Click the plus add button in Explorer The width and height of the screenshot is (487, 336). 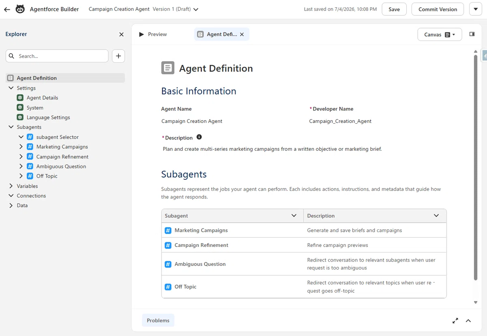[119, 56]
